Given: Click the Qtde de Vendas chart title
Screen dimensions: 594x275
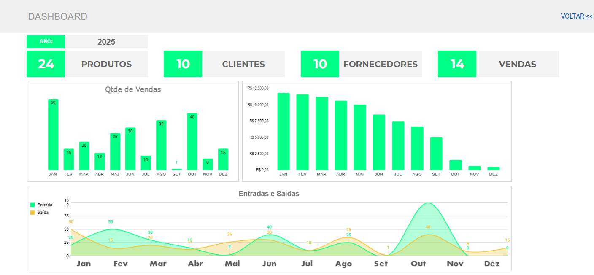Looking at the screenshot, I should [133, 89].
